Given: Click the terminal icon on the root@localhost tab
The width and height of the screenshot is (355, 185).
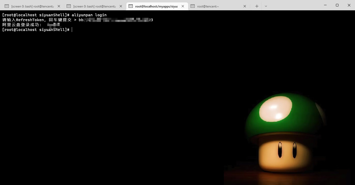Looking at the screenshot, I should (x=131, y=6).
